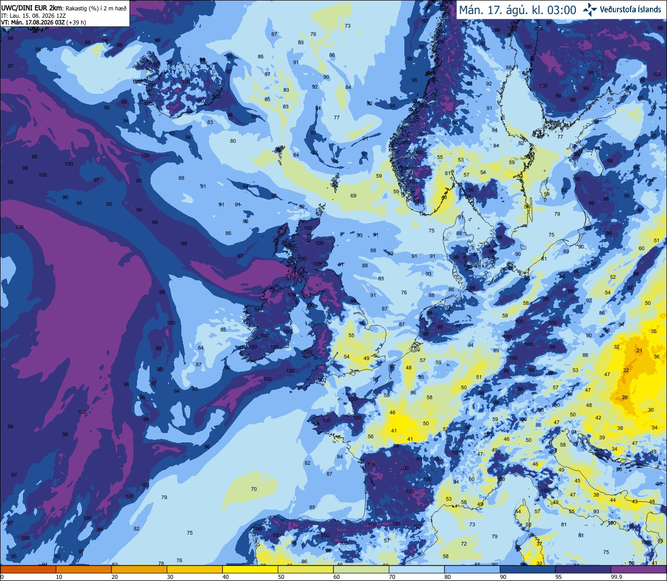667x581 pixels.
Task: Choose the amber 30–40 legend swatch
Action: click(194, 570)
